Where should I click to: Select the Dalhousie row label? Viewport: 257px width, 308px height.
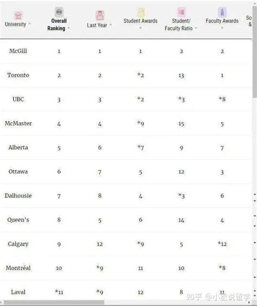point(18,196)
